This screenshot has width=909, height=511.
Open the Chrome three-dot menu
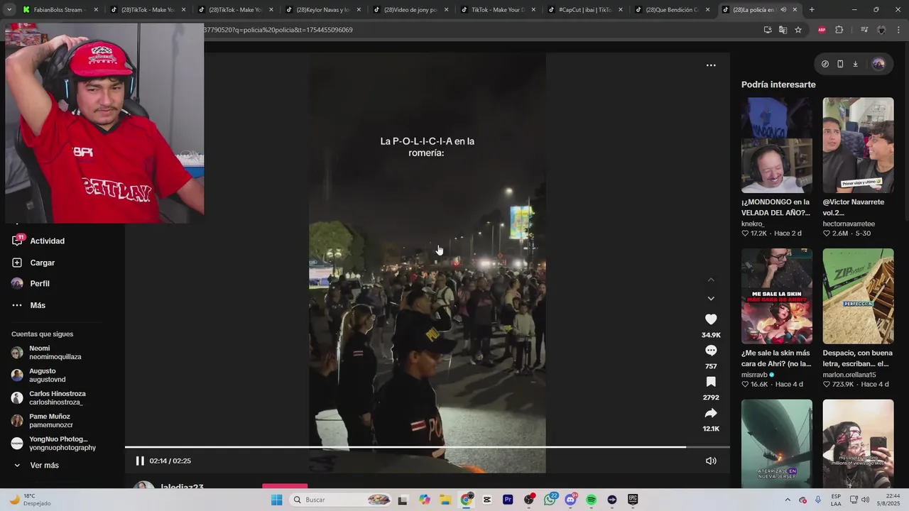click(898, 30)
